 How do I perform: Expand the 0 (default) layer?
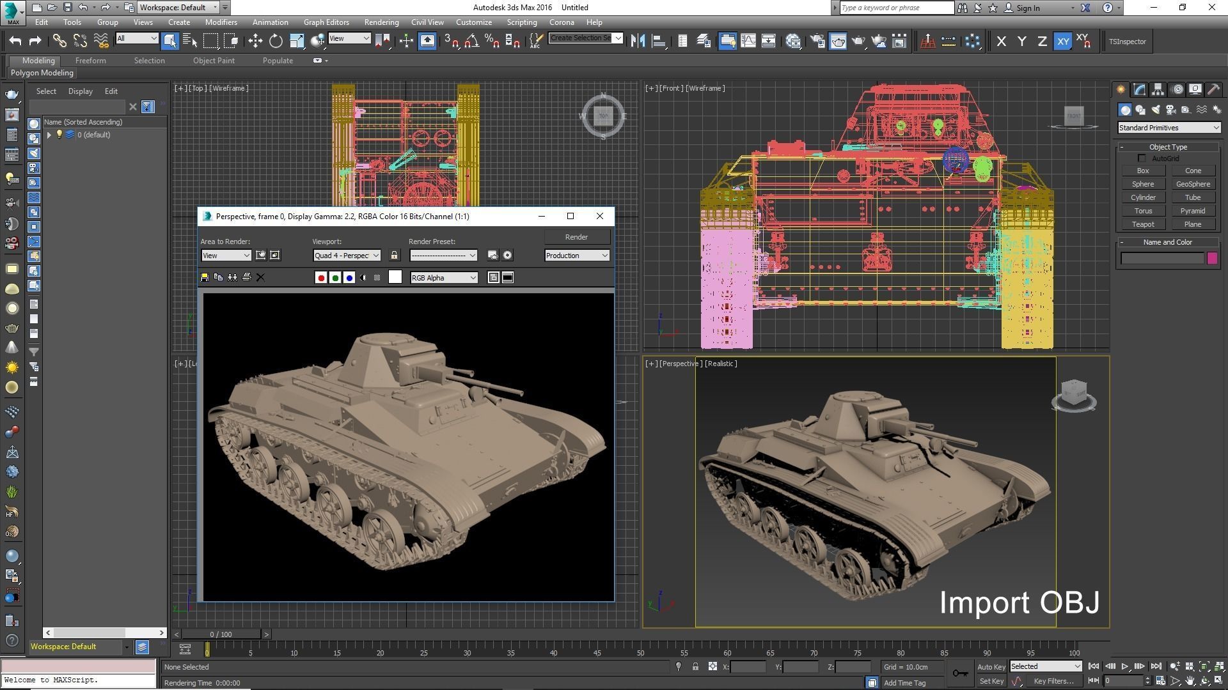click(49, 135)
